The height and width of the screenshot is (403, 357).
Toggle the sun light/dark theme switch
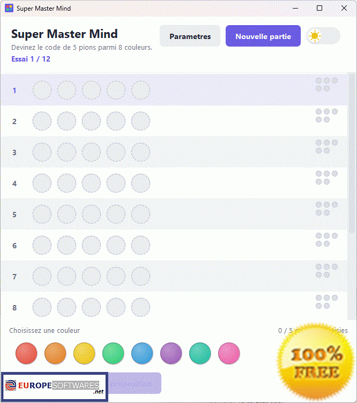[x=323, y=36]
